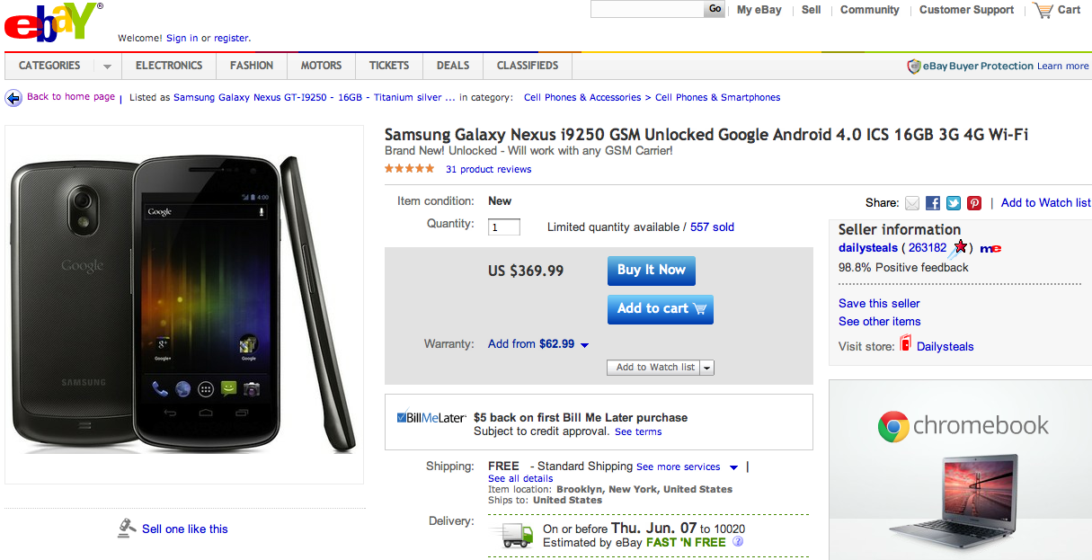The width and height of the screenshot is (1092, 560).
Task: Click the quantity input field
Action: pos(503,227)
